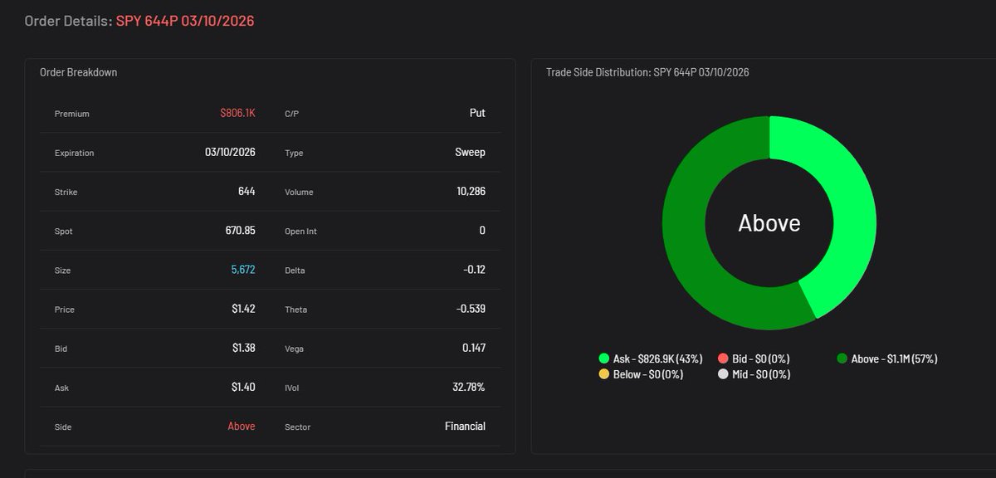Click the blue size value 5,672
The height and width of the screenshot is (478, 996).
242,270
